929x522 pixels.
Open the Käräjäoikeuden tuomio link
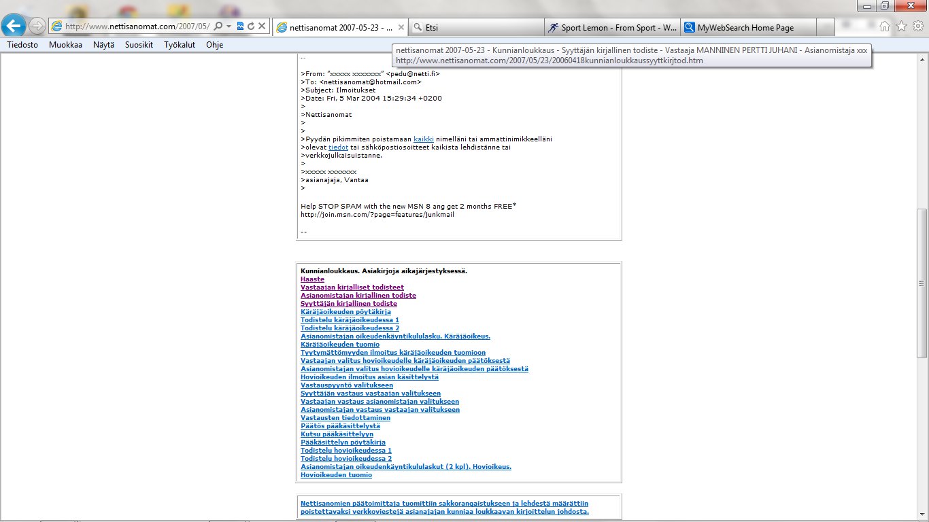pyautogui.click(x=340, y=345)
